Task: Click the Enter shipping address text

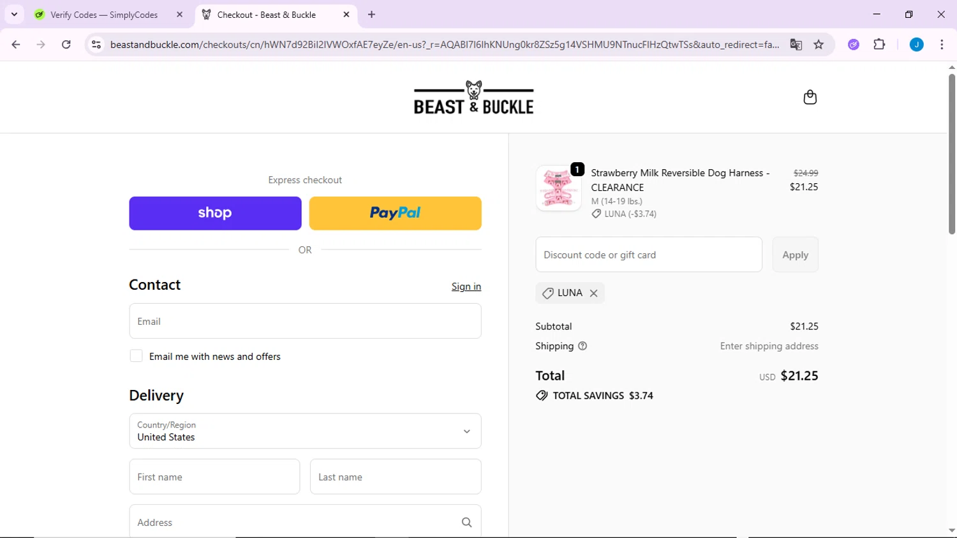Action: point(769,346)
